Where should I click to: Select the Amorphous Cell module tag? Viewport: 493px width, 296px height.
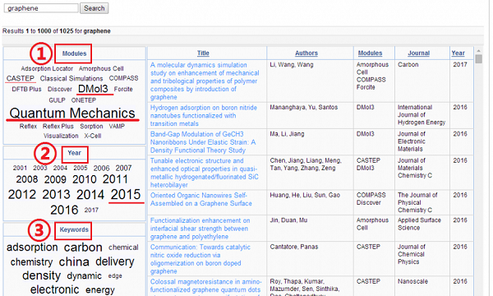pos(101,68)
